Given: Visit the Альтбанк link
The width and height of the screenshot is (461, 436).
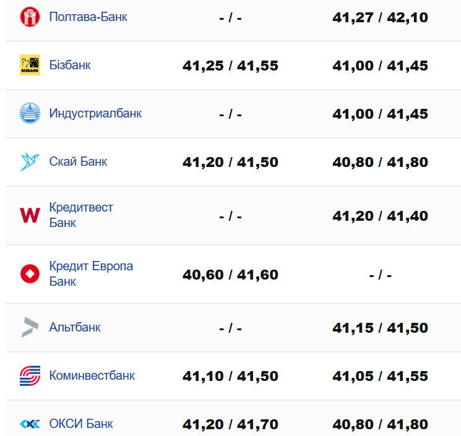Looking at the screenshot, I should (75, 327).
